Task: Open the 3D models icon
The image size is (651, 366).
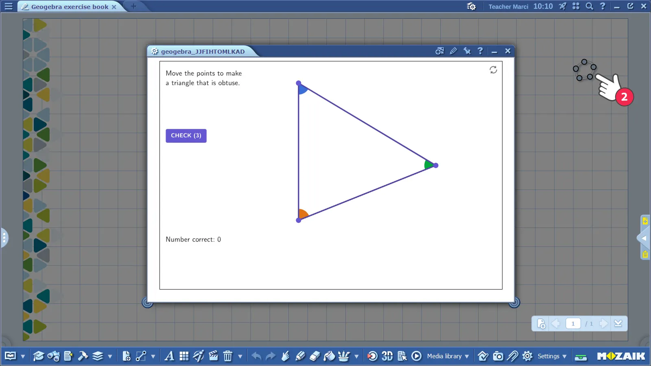Action: pos(387,356)
